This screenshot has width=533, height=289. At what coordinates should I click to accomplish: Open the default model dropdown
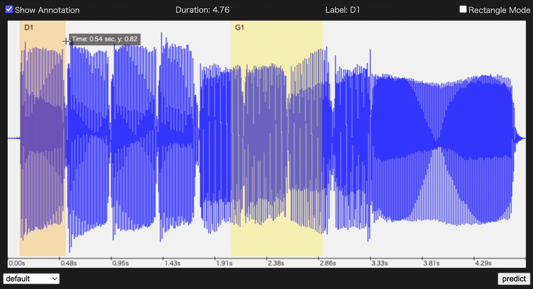[32, 279]
